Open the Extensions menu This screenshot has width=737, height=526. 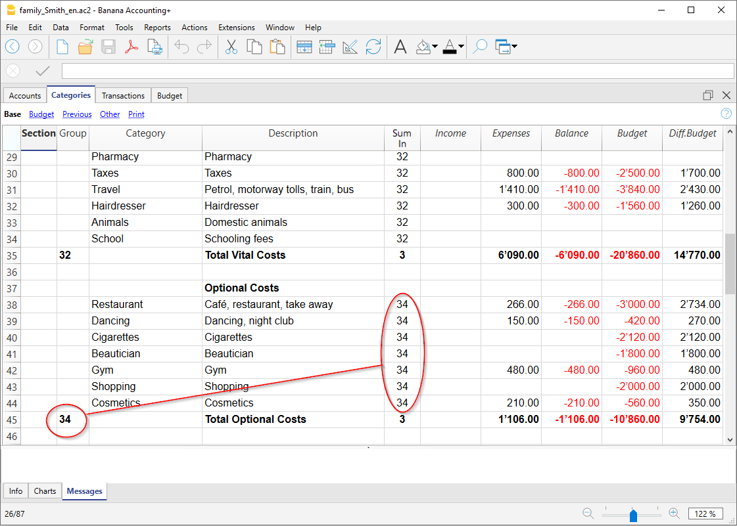coord(237,27)
